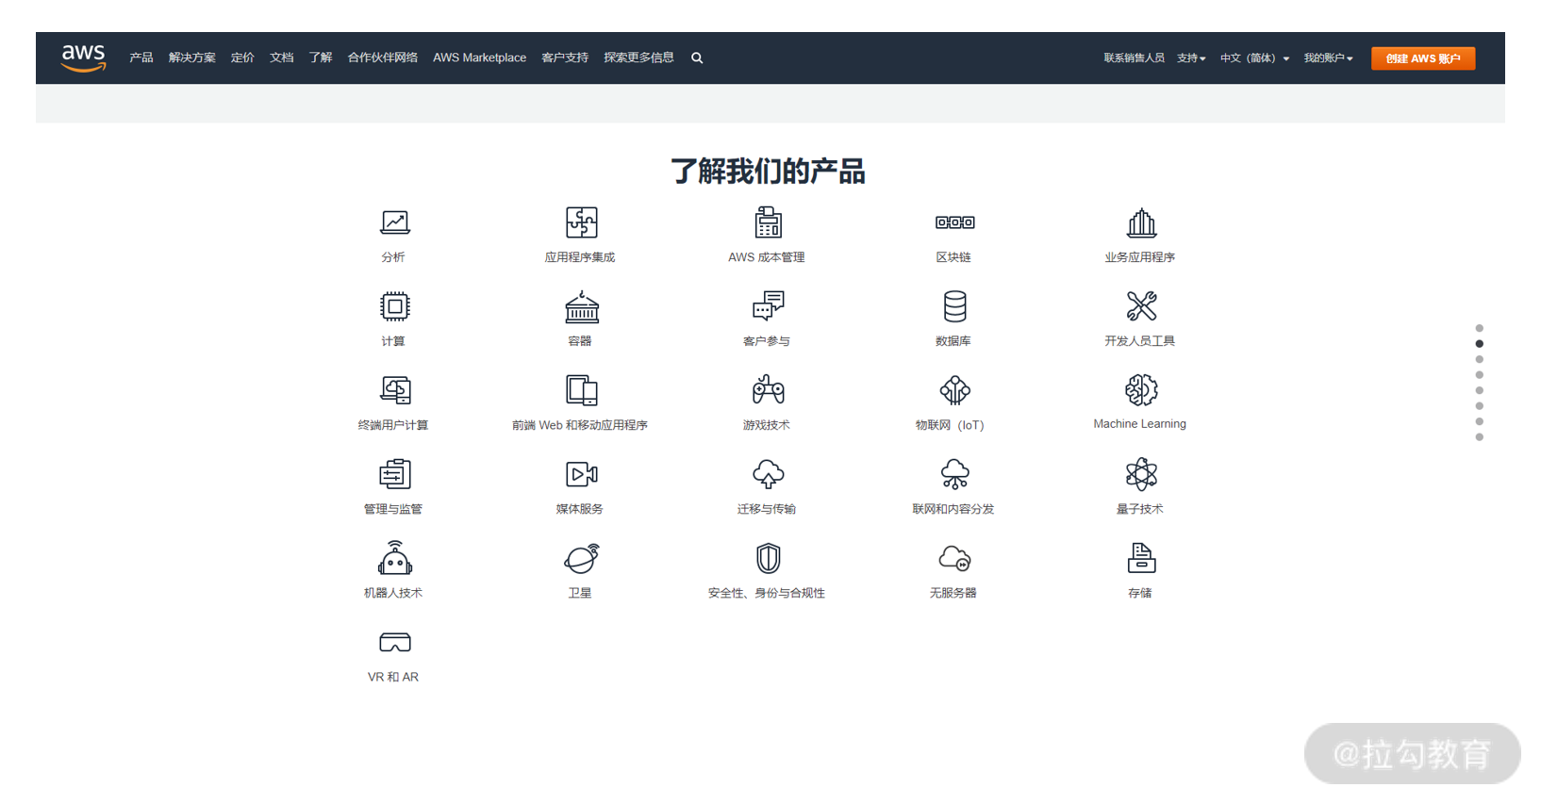This screenshot has height=804, width=1541.
Task: Open the 容器 container icon
Action: [x=581, y=306]
